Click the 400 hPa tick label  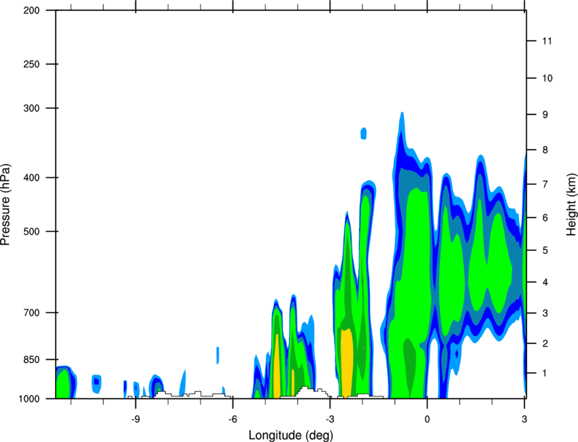click(31, 177)
